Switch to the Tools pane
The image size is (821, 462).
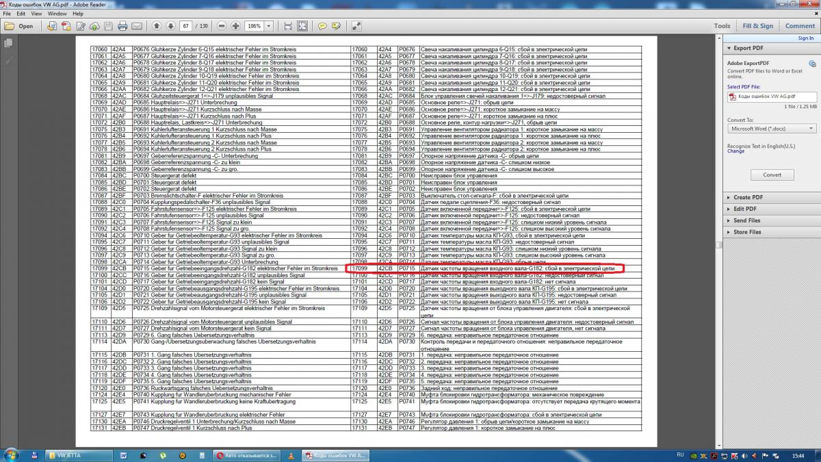click(x=722, y=26)
